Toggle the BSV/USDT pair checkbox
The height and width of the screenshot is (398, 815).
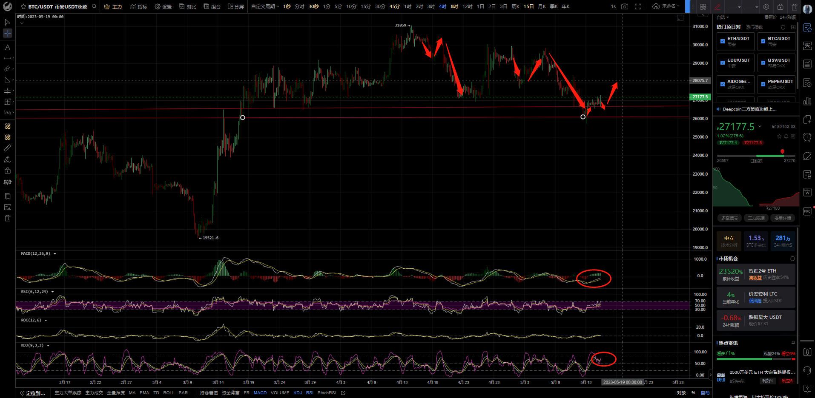763,63
